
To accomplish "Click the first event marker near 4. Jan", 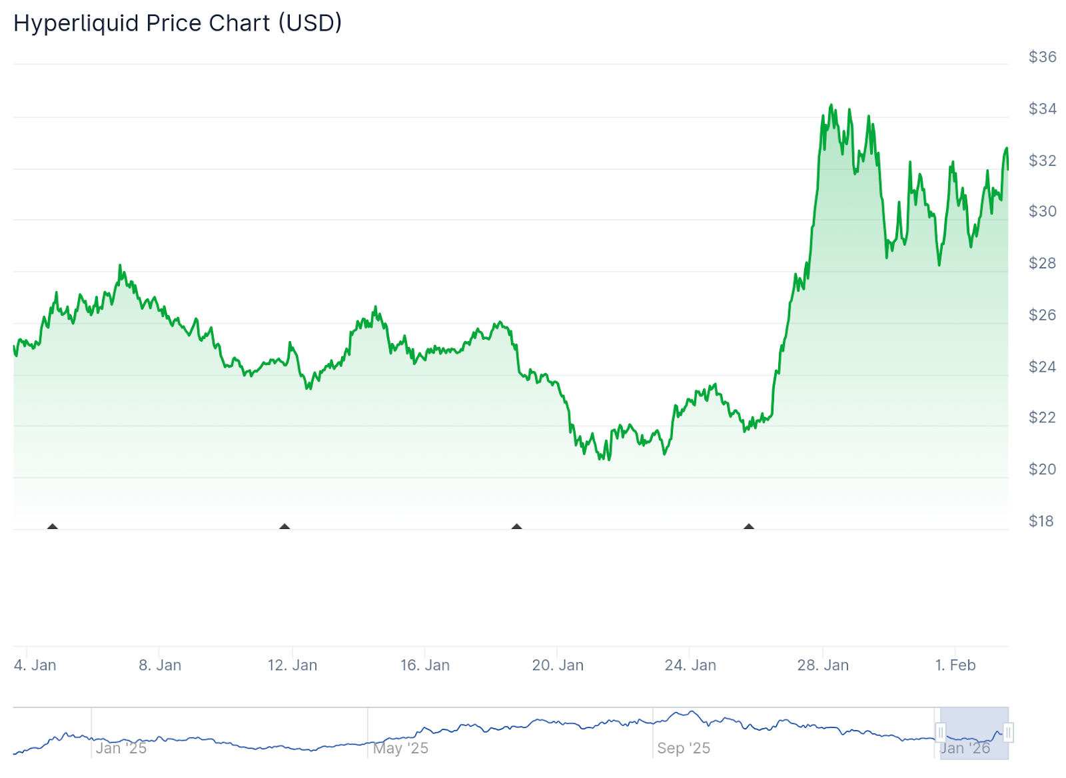I will pos(53,527).
